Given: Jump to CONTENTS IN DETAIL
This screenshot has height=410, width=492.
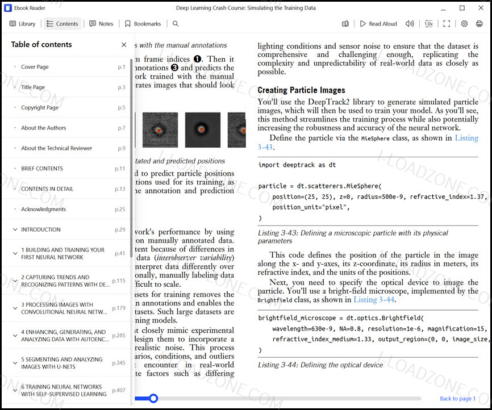Looking at the screenshot, I should (x=66, y=189).
